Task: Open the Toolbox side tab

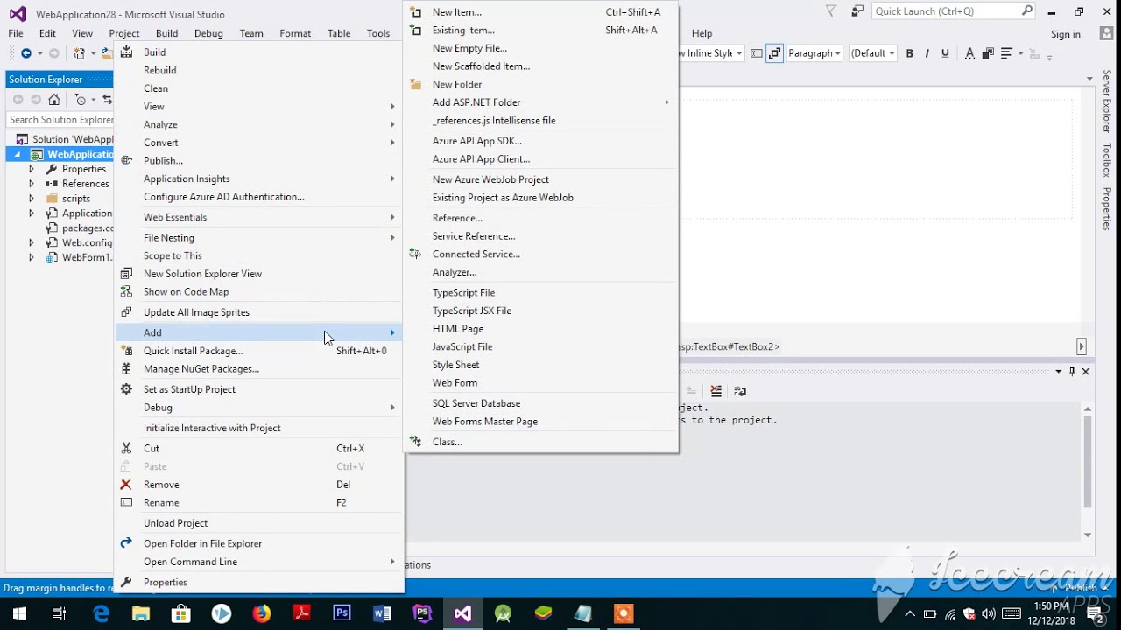Action: coord(1107,160)
